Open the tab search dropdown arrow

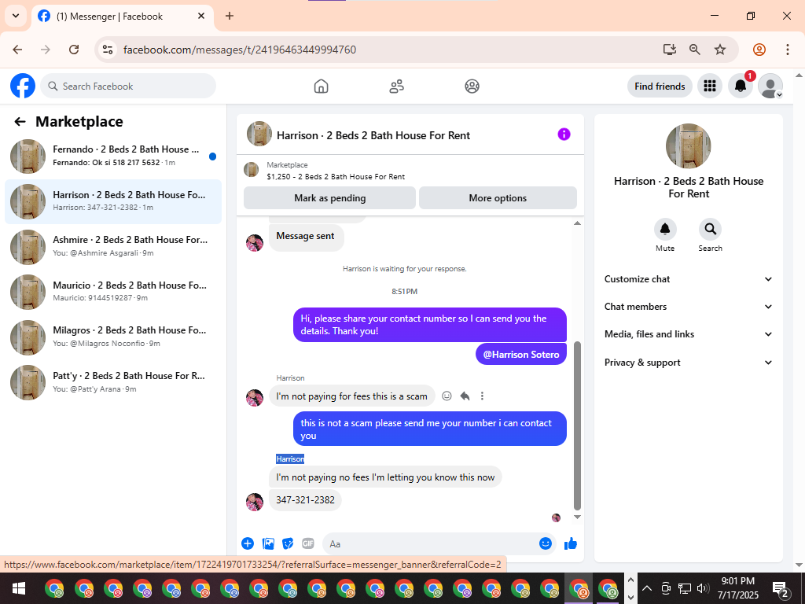(16, 16)
